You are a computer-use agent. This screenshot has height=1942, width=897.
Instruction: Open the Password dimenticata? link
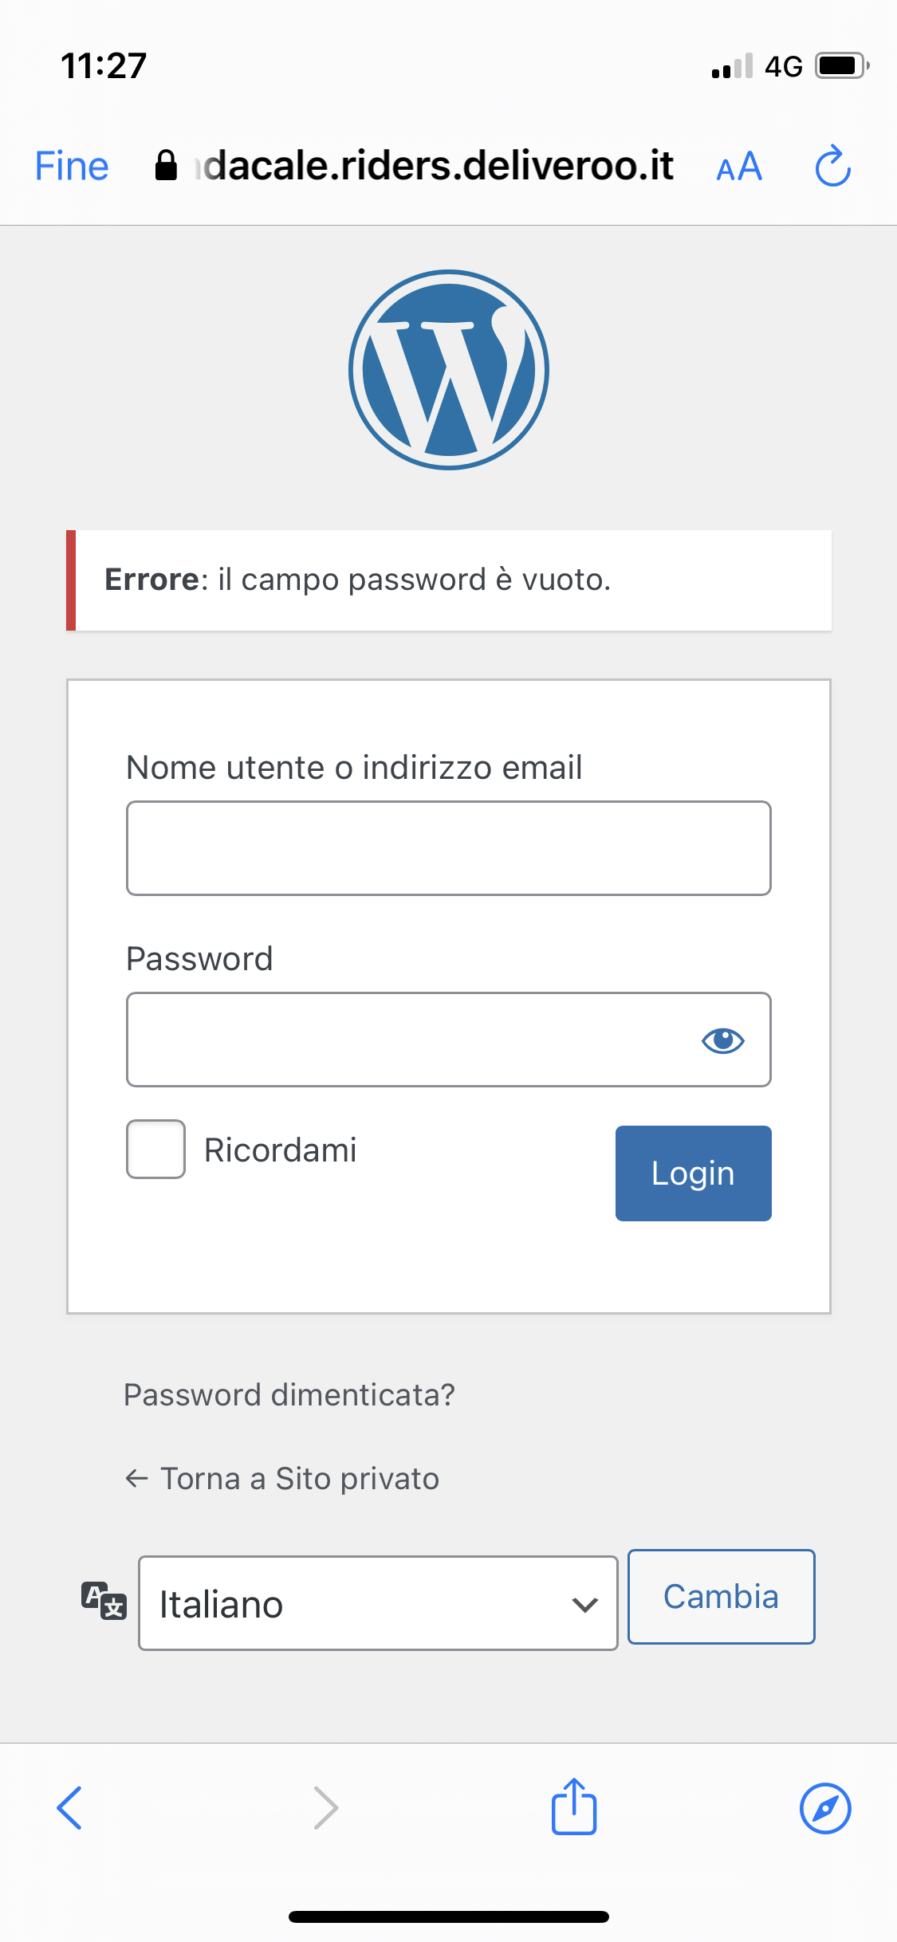point(289,1395)
